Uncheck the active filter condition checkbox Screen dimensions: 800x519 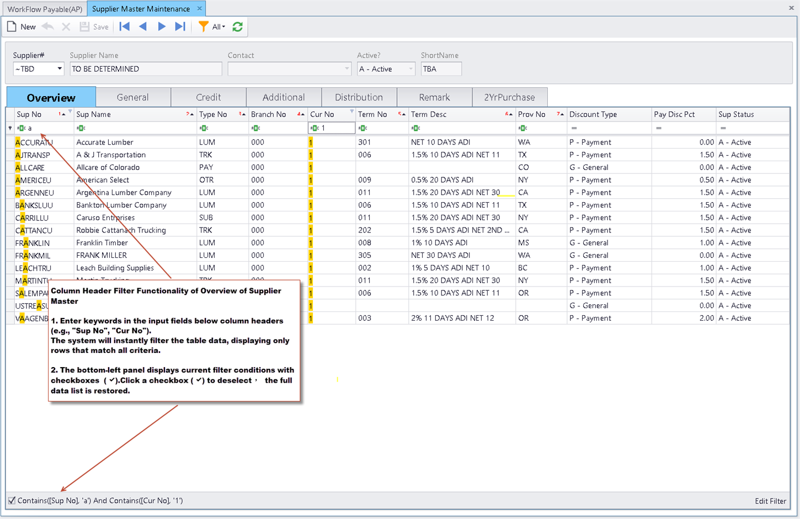pos(12,501)
